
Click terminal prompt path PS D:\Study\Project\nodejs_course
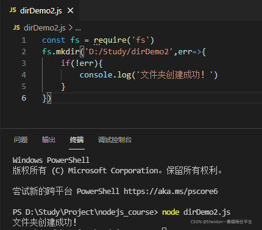85,212
